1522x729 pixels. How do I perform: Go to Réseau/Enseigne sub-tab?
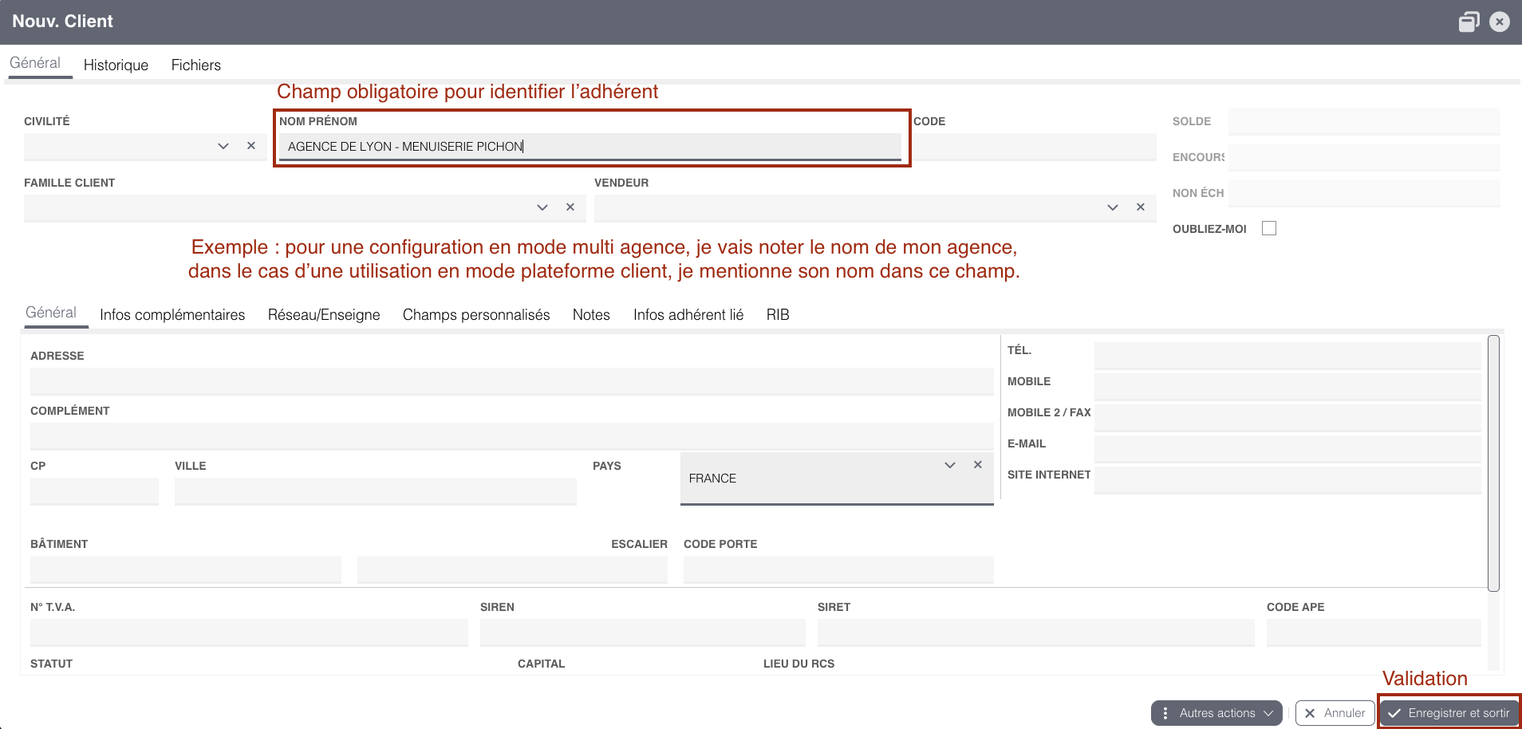coord(324,315)
